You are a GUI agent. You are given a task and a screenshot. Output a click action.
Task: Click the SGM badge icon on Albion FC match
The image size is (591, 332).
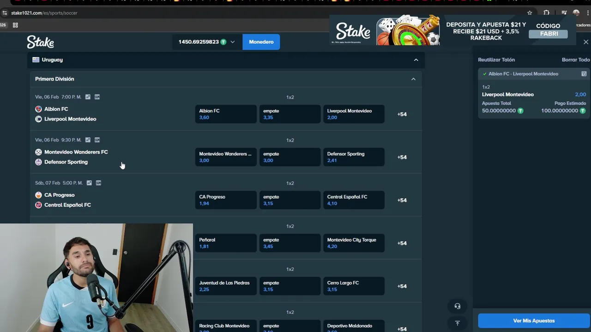(97, 97)
